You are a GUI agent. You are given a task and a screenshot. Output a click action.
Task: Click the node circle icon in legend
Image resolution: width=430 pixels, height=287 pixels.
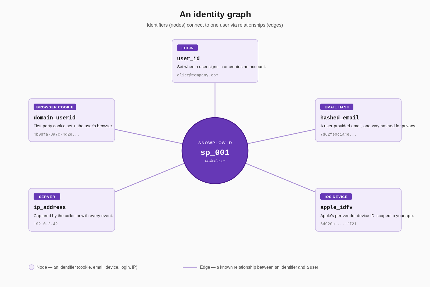tap(31, 267)
